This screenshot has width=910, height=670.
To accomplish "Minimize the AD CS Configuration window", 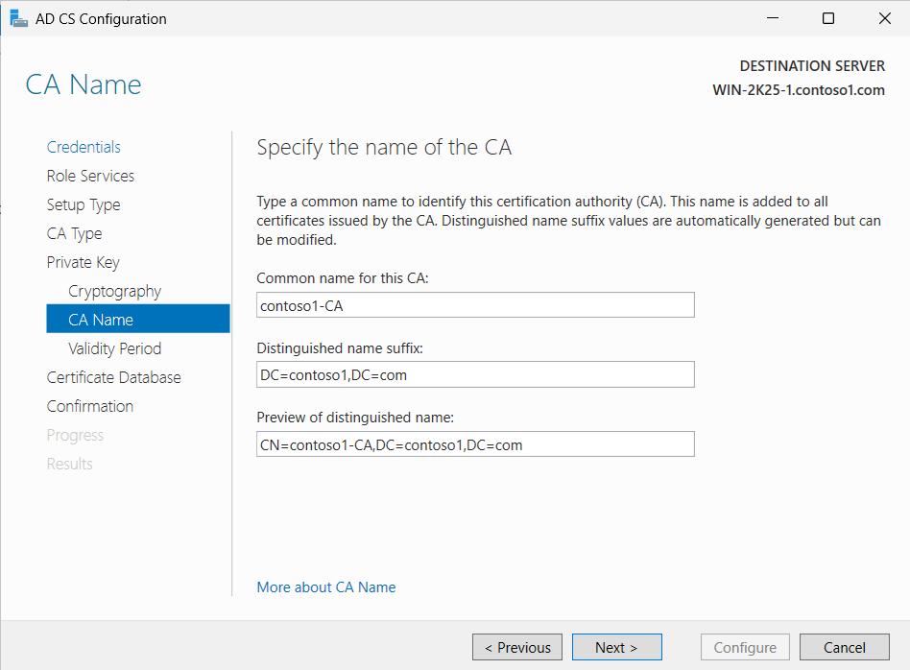I will click(773, 18).
